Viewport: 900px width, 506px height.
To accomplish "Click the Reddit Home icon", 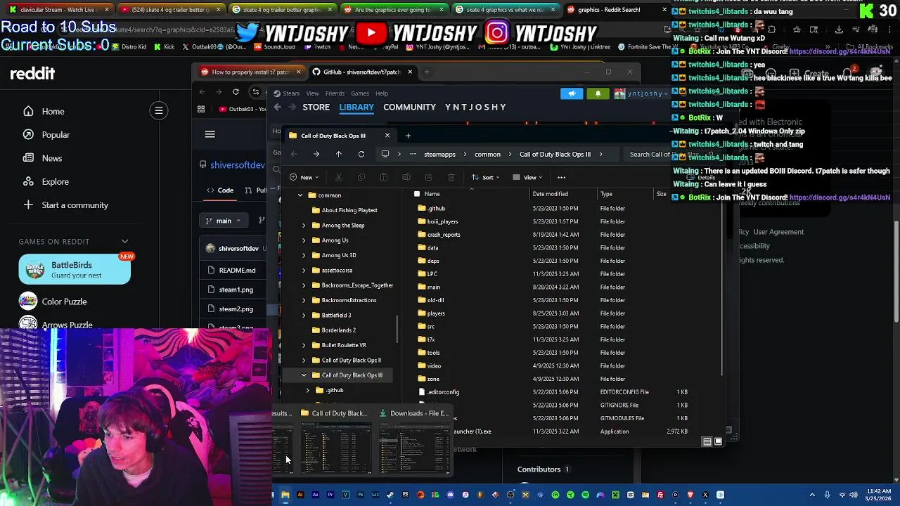I will pos(28,111).
